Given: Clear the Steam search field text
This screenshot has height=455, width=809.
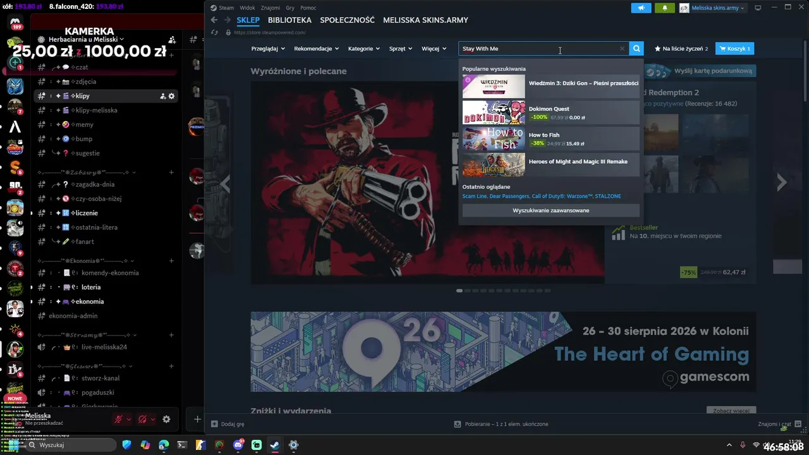Looking at the screenshot, I should (622, 49).
